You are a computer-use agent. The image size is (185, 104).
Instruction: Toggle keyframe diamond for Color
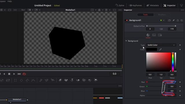(180, 49)
